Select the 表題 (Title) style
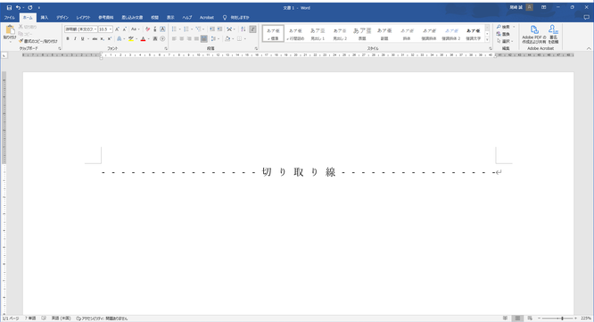The width and height of the screenshot is (594, 322). pyautogui.click(x=362, y=34)
